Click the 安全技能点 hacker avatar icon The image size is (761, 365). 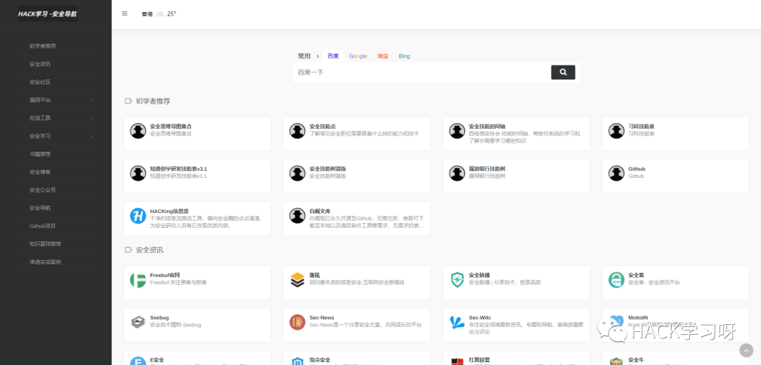[x=297, y=131]
